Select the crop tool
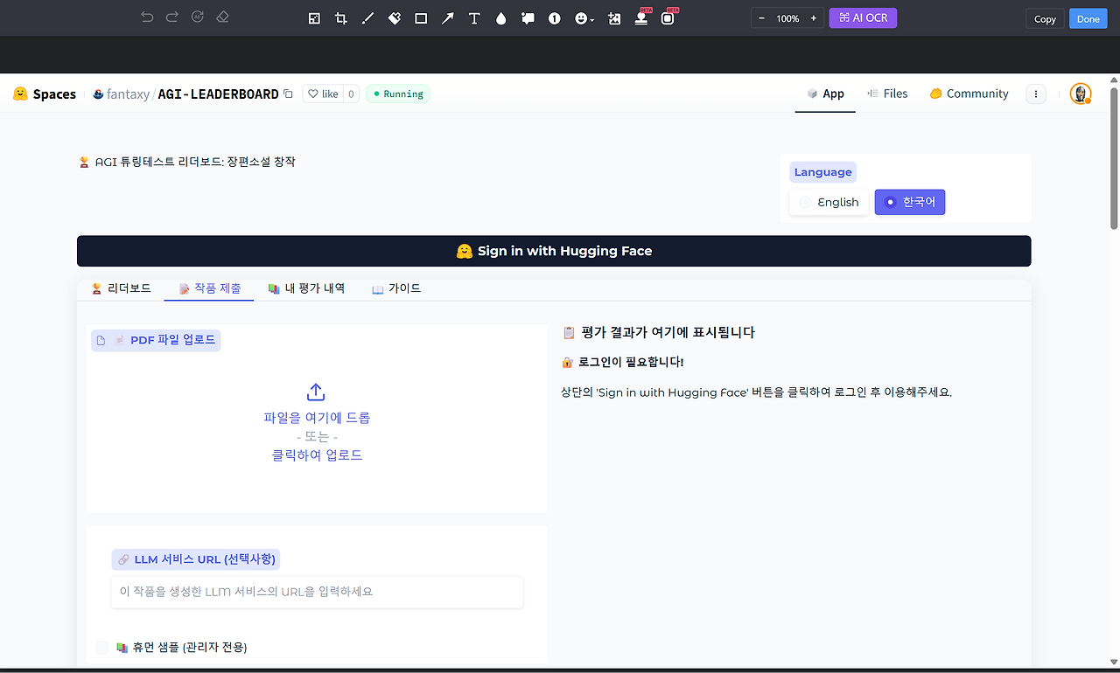Screen dimensions: 1120x673 click(341, 18)
